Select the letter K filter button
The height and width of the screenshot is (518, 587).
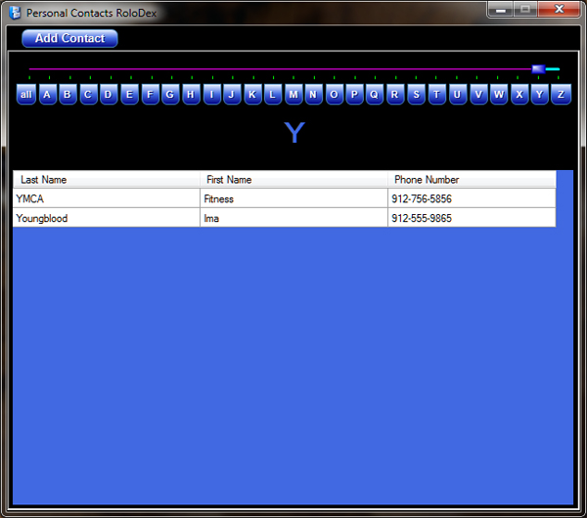[x=252, y=94]
